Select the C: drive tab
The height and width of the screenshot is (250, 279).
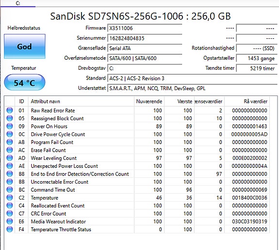click(x=18, y=3)
